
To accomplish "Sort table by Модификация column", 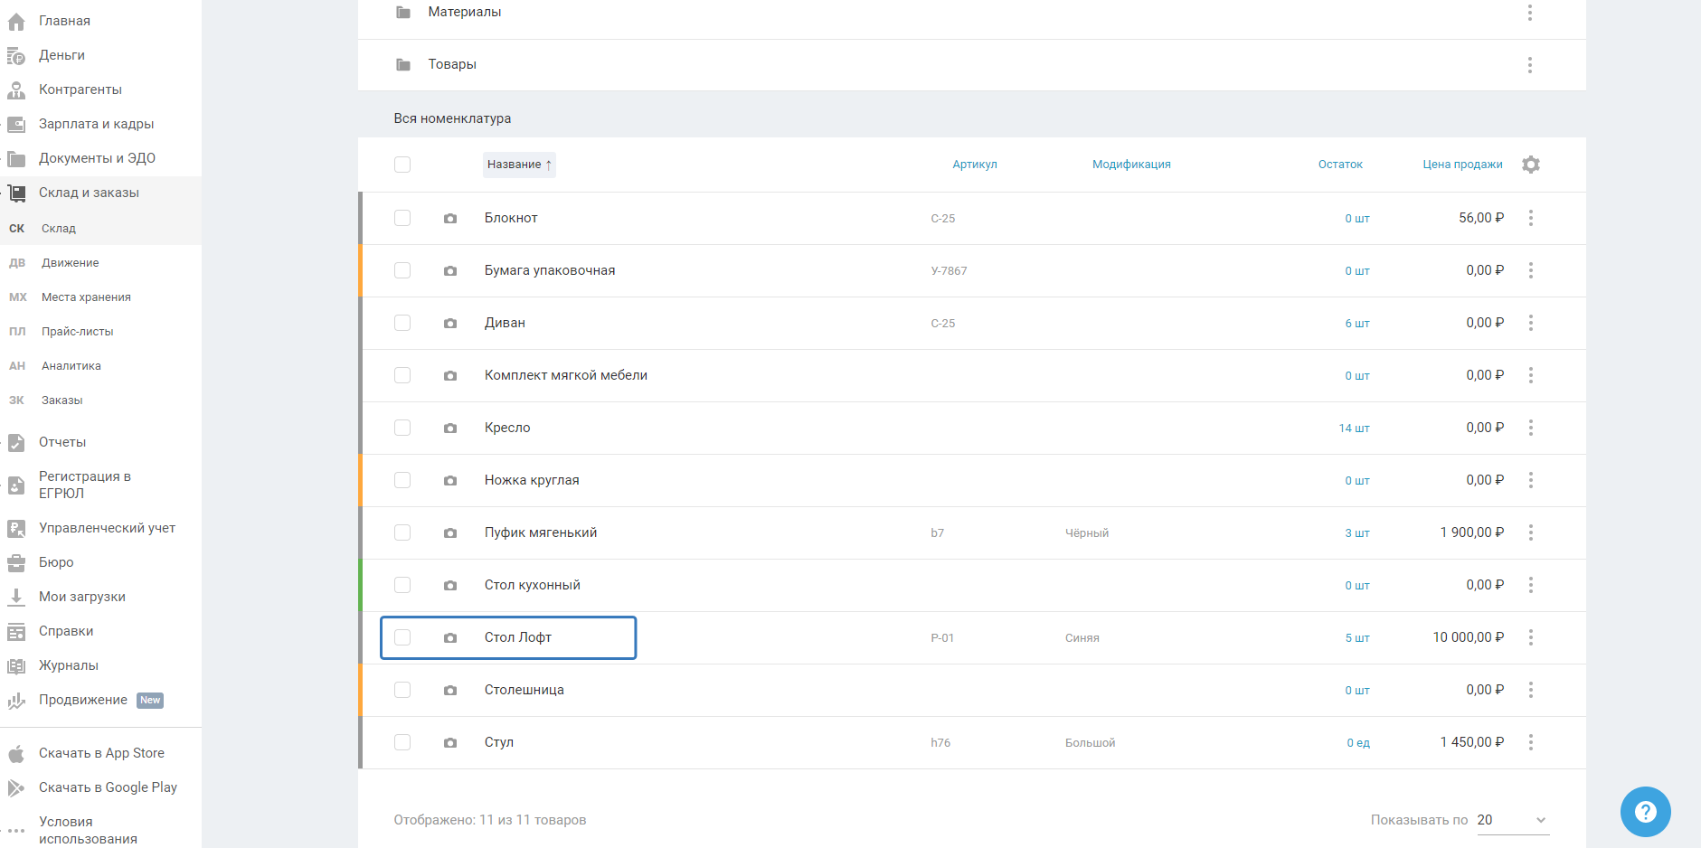I will pyautogui.click(x=1131, y=165).
